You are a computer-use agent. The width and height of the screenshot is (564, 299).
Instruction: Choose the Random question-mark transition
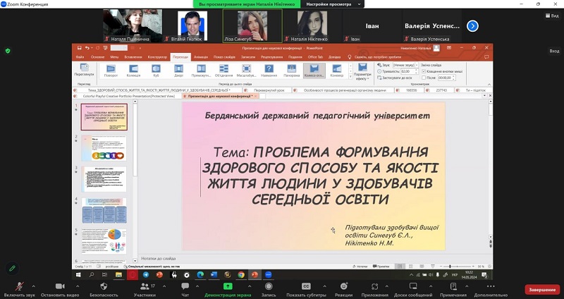pyautogui.click(x=269, y=71)
